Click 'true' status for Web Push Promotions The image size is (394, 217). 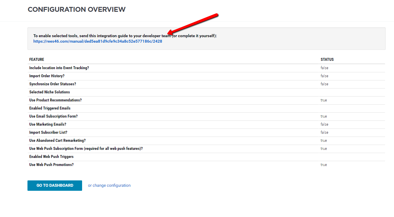coord(324,165)
